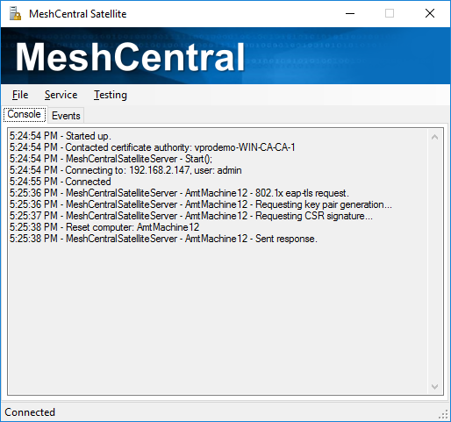Close the MeshCentral Satellite window
Viewport: 451px width, 422px height.
(430, 13)
